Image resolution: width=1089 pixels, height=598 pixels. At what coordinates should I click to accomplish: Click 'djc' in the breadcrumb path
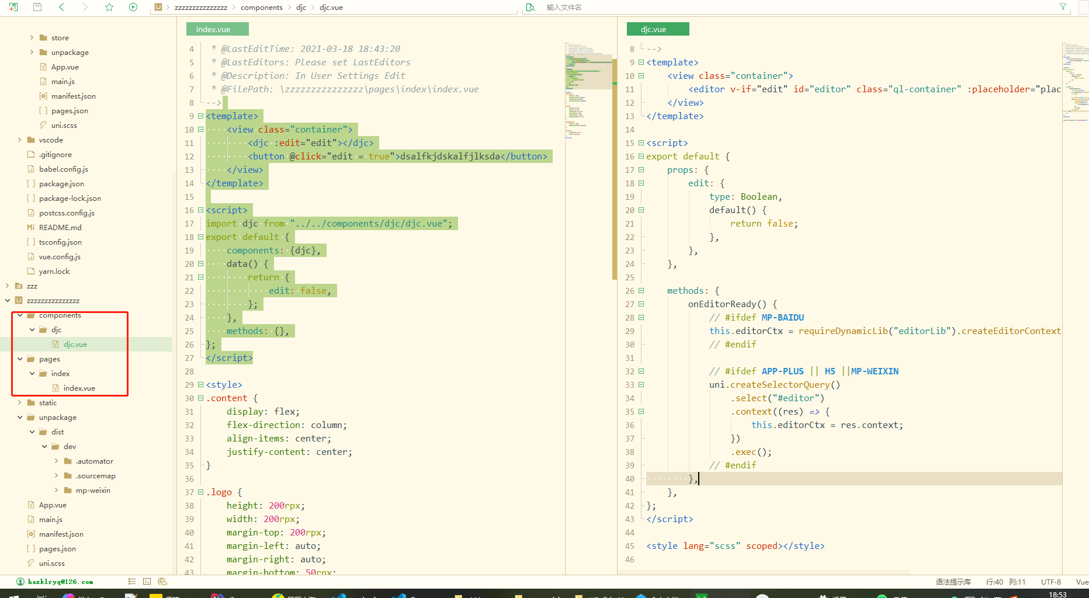coord(301,8)
